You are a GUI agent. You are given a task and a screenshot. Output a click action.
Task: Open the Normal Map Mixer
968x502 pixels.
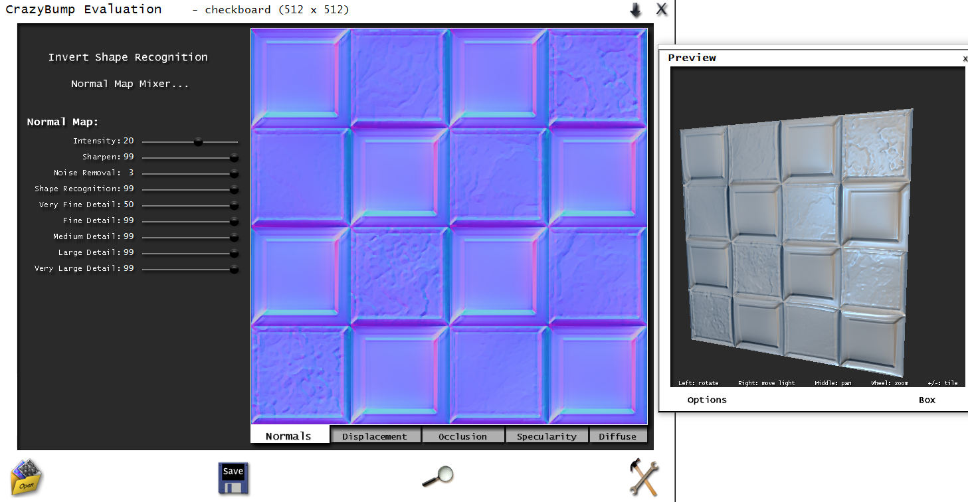[130, 84]
